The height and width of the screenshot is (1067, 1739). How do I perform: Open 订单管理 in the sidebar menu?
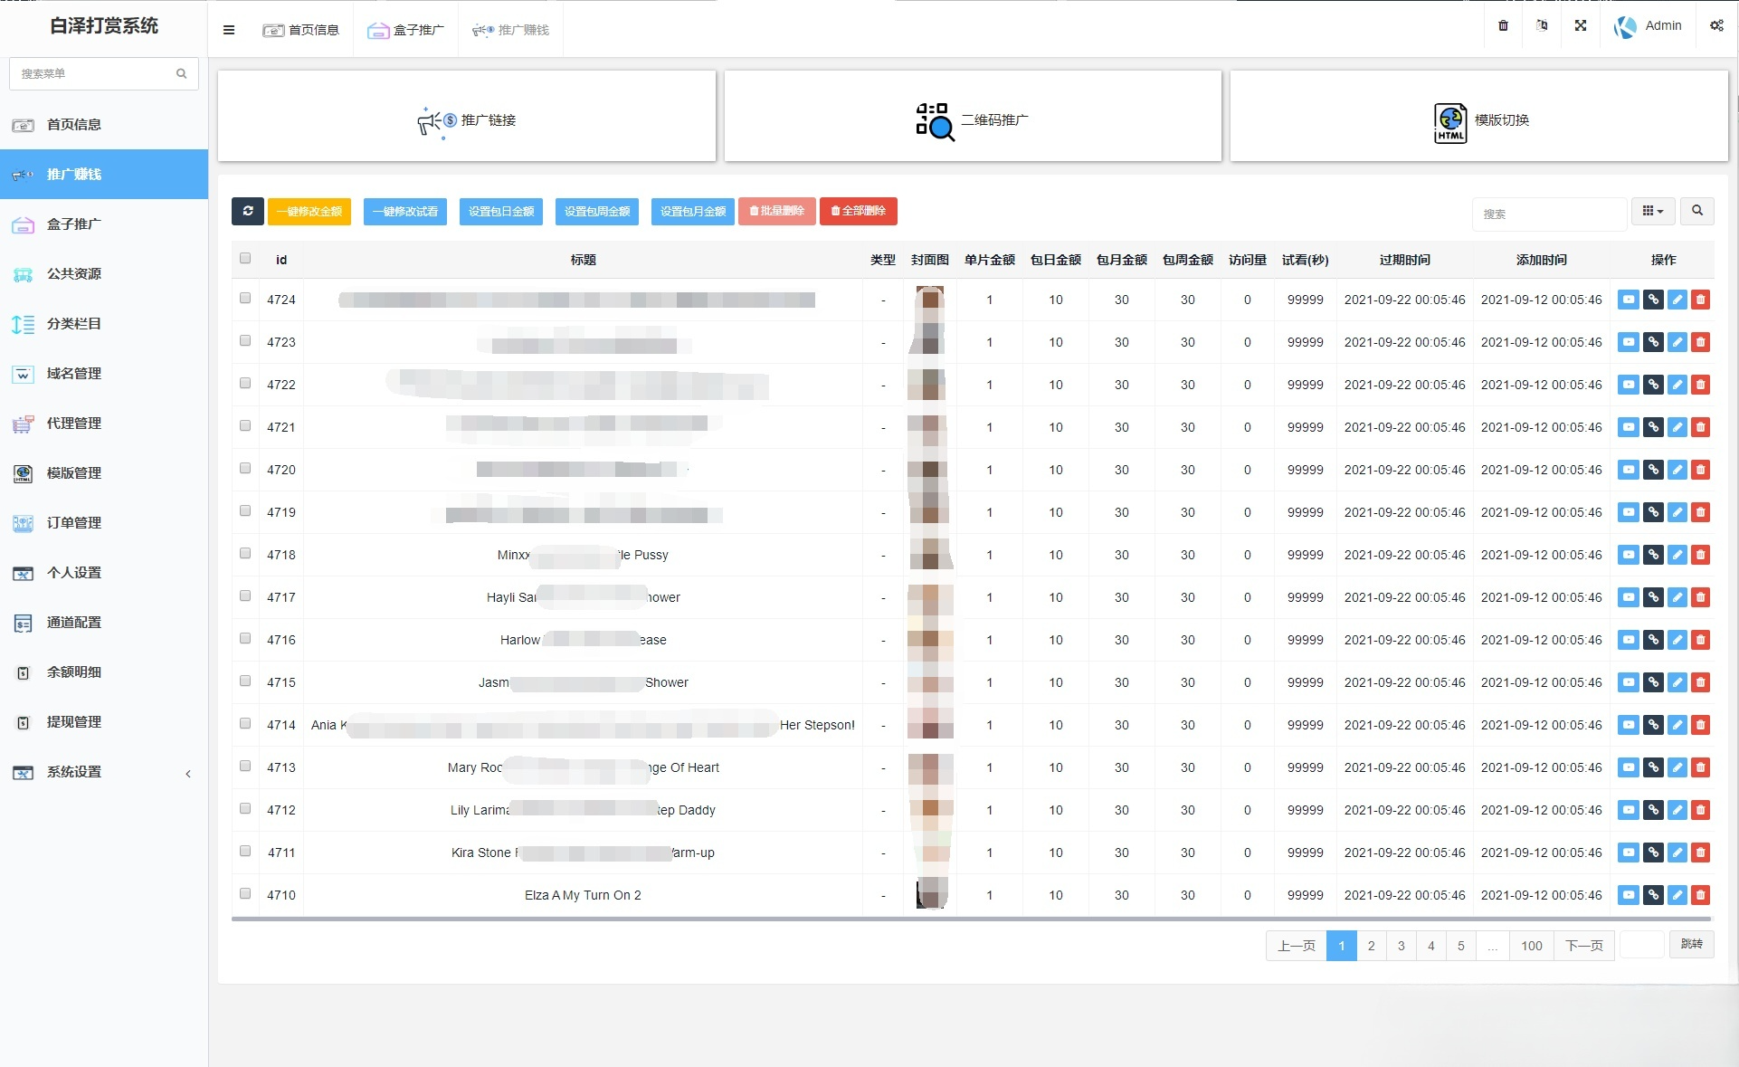click(74, 523)
